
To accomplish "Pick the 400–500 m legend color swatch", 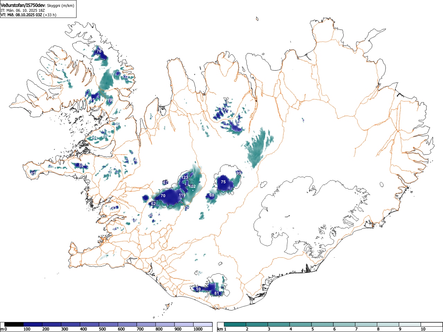I will (90, 324).
